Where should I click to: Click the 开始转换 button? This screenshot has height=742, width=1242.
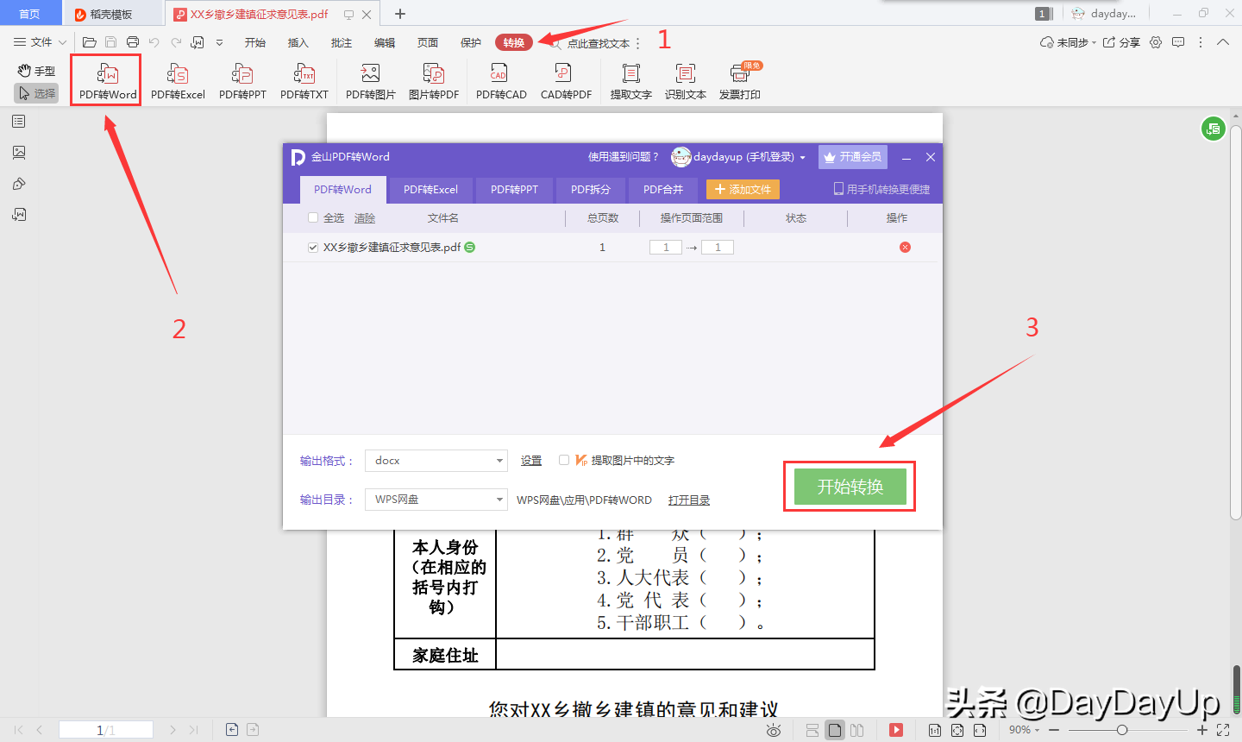850,487
